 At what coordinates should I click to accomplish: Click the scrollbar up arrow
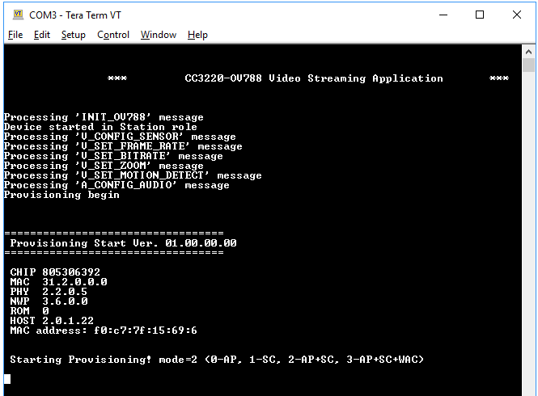528,51
